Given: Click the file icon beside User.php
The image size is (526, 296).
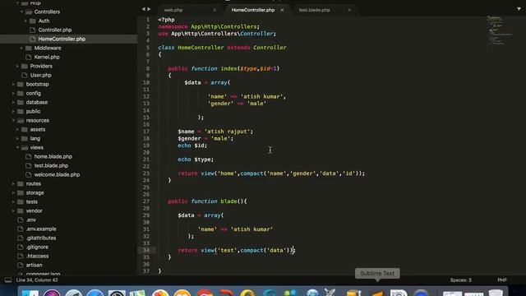Looking at the screenshot, I should (25, 75).
